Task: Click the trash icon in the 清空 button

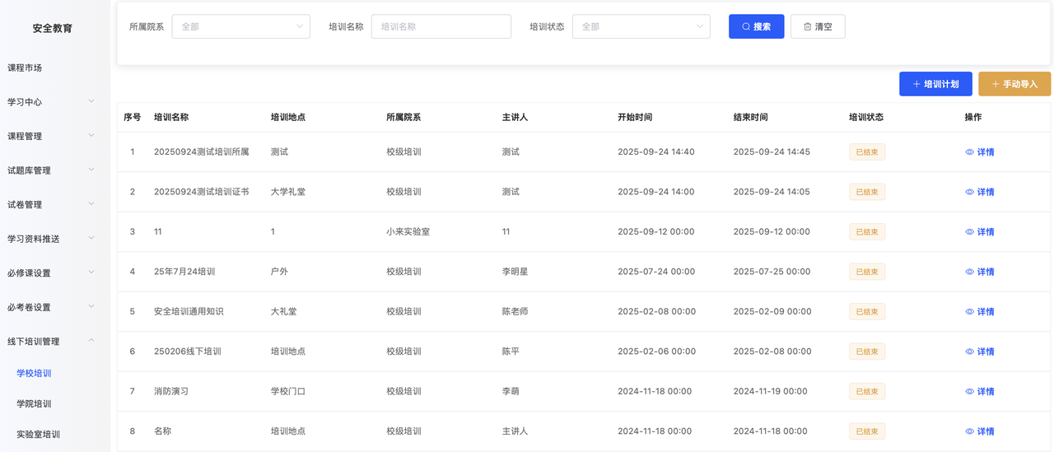Action: tap(807, 27)
